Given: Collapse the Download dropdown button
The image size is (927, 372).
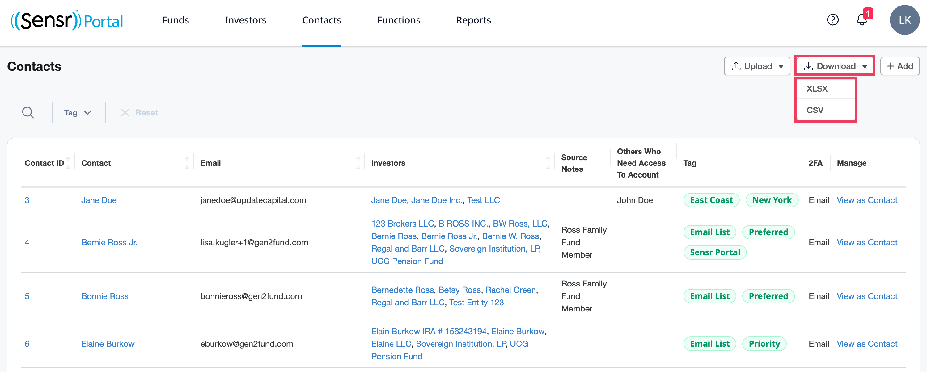Looking at the screenshot, I should click(x=835, y=66).
